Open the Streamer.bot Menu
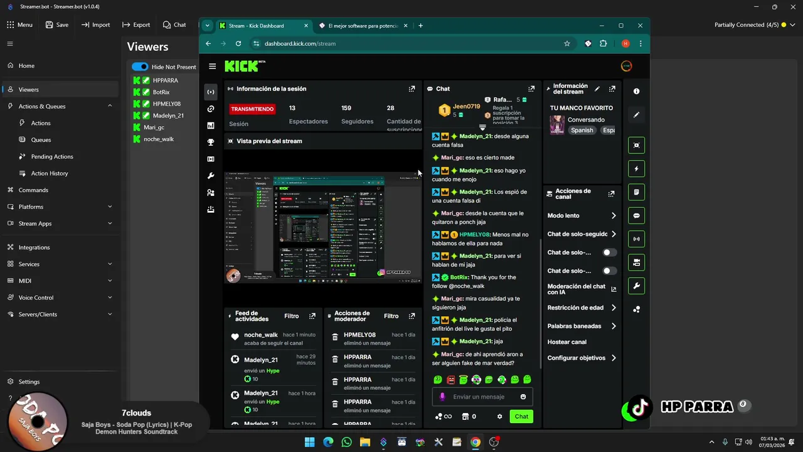 coord(19,25)
